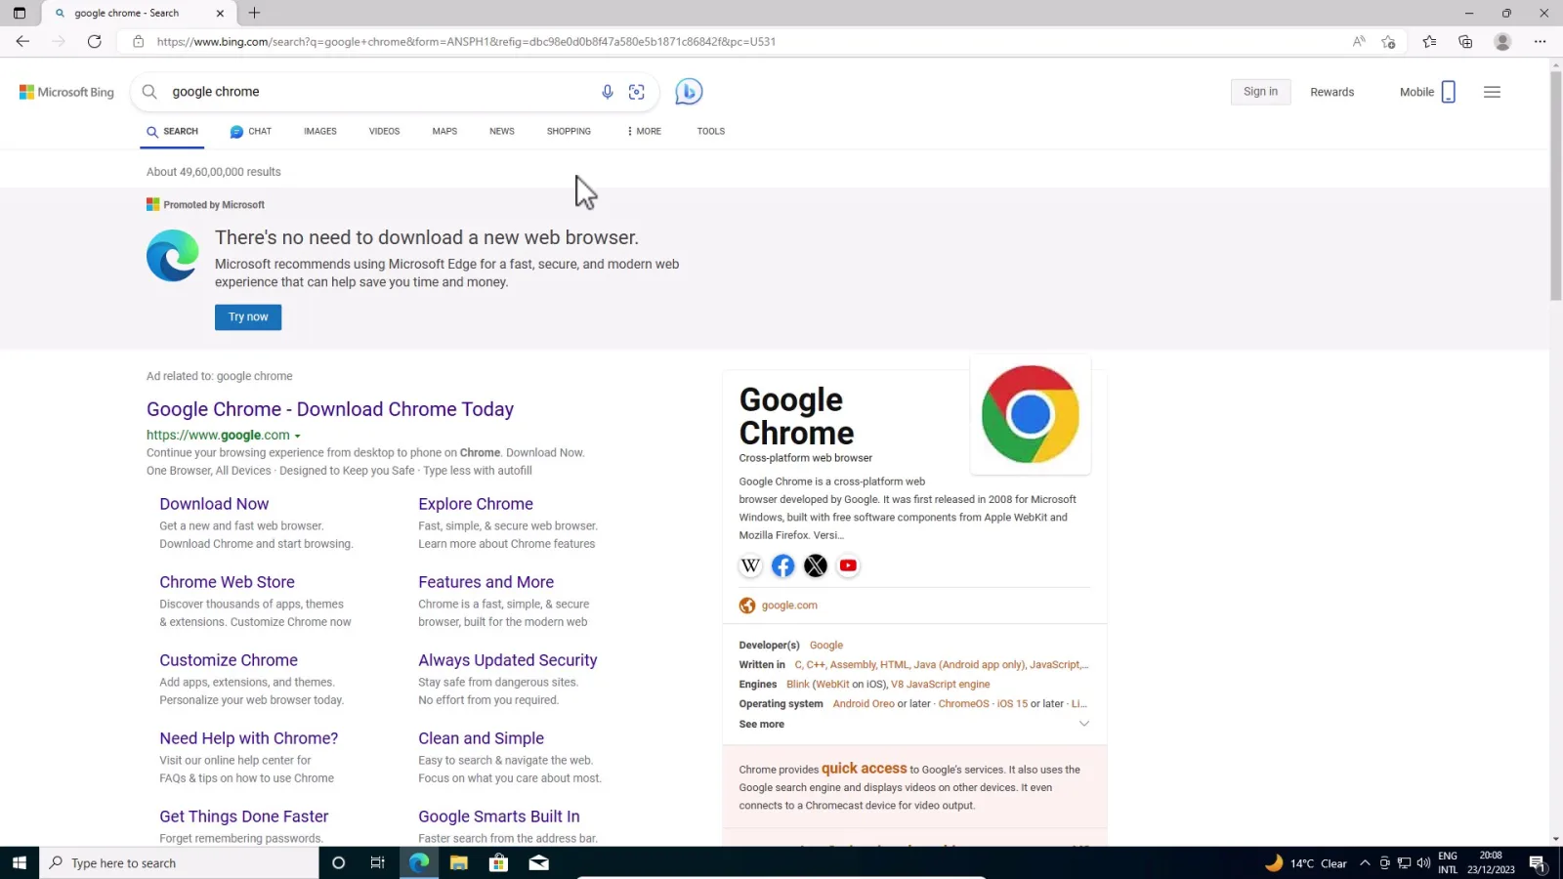
Task: Reload the page with refresh icon
Action: (95, 41)
